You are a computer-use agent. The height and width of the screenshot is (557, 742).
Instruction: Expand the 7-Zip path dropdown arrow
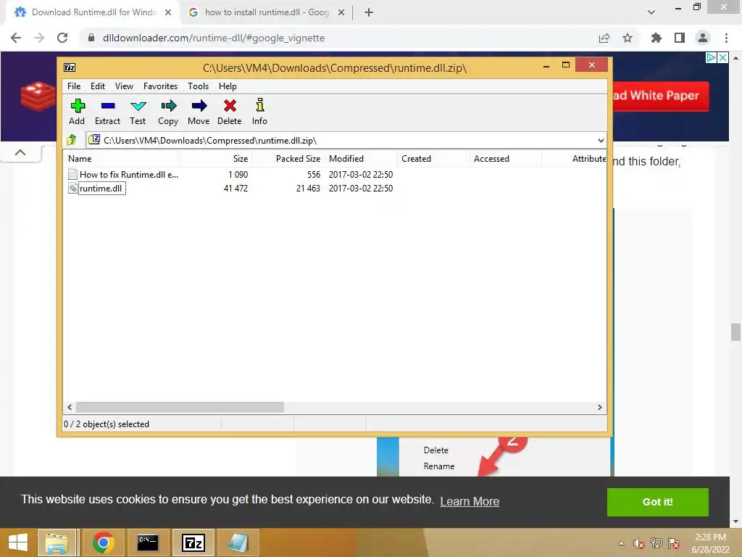tap(601, 140)
